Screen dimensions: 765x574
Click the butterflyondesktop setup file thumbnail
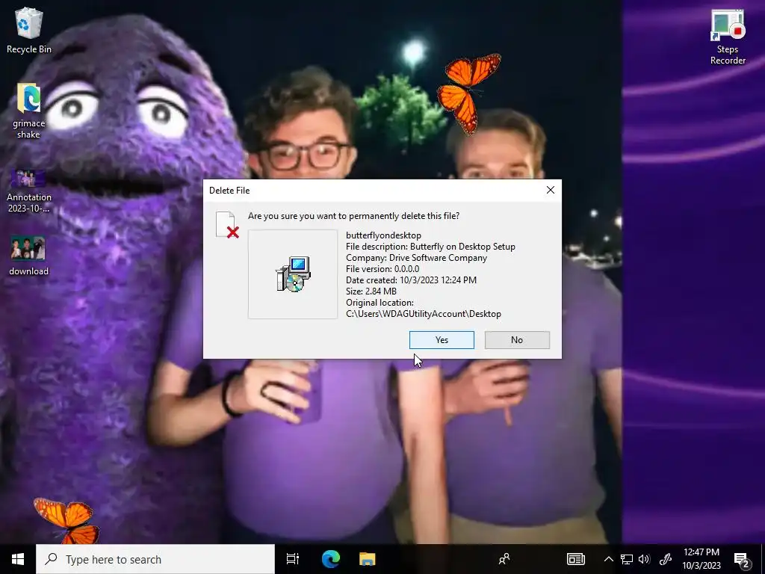[x=293, y=274]
